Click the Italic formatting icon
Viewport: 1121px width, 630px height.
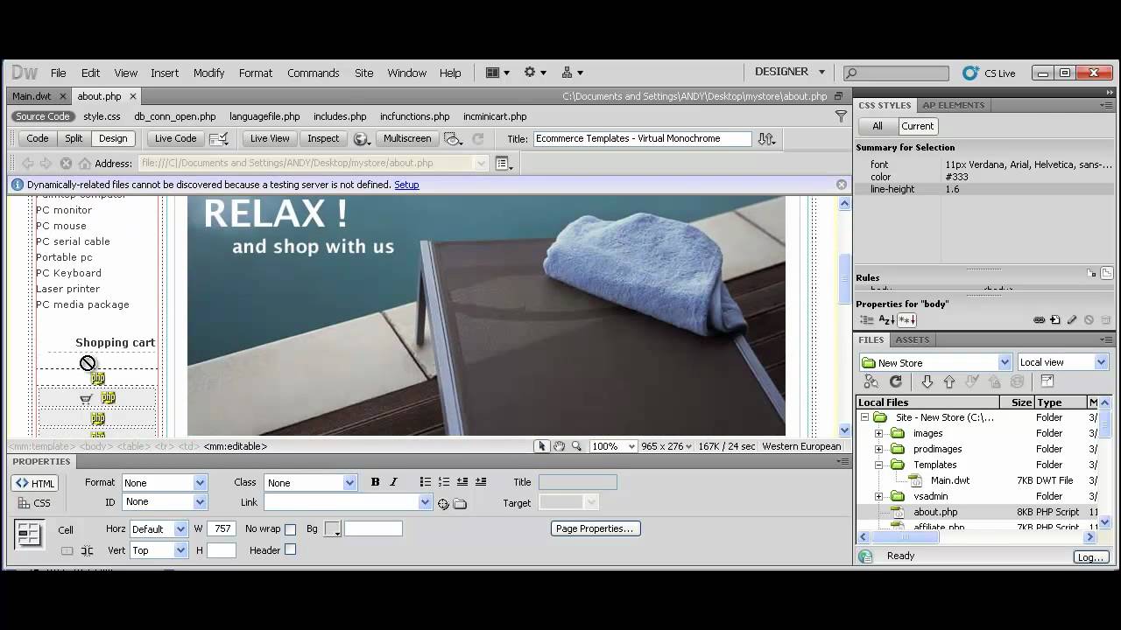(393, 482)
